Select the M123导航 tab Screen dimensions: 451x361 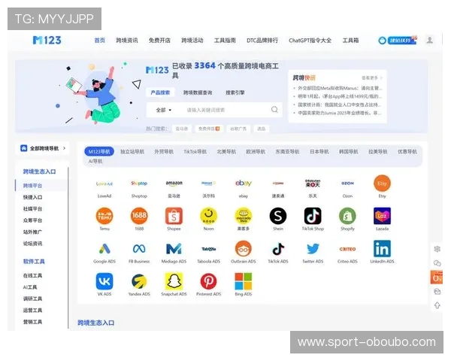(x=99, y=151)
